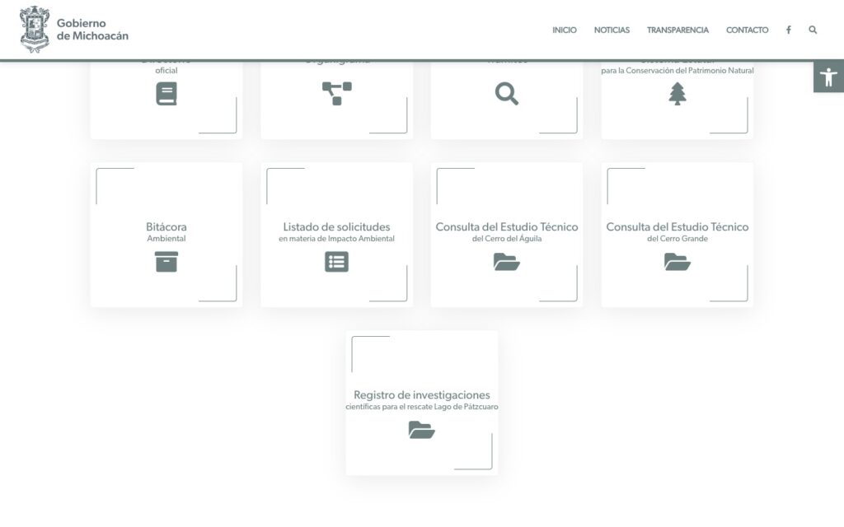Click the book icon for Directorio oficial
The width and height of the screenshot is (844, 527).
[166, 94]
